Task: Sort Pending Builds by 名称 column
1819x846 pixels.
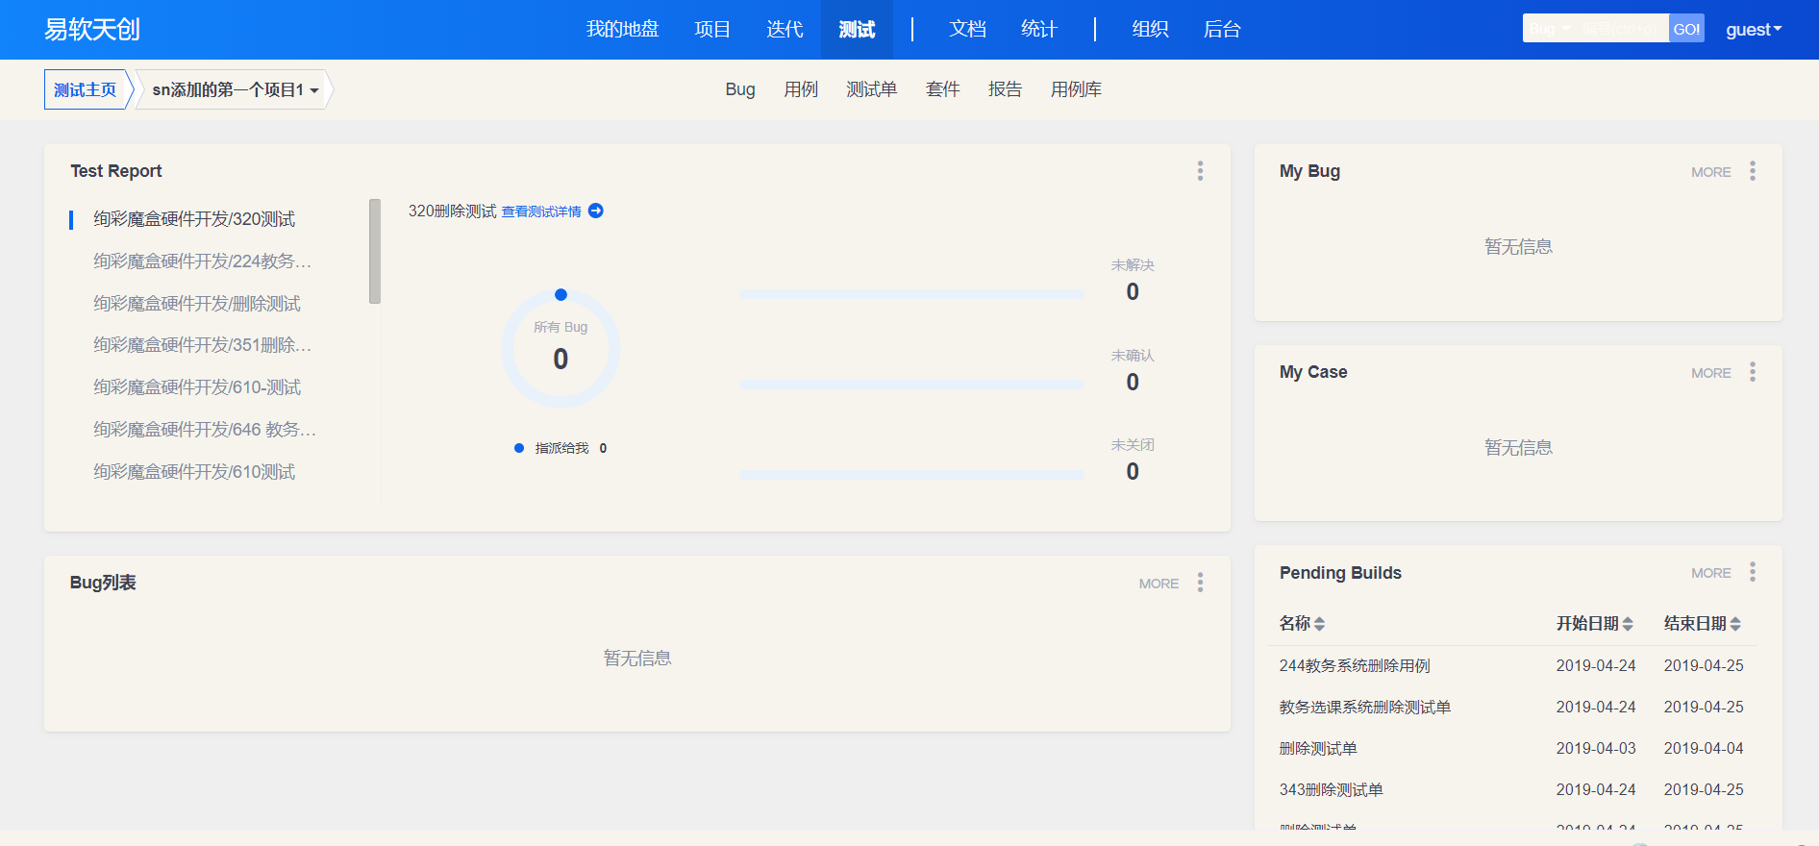Action: coord(1319,624)
